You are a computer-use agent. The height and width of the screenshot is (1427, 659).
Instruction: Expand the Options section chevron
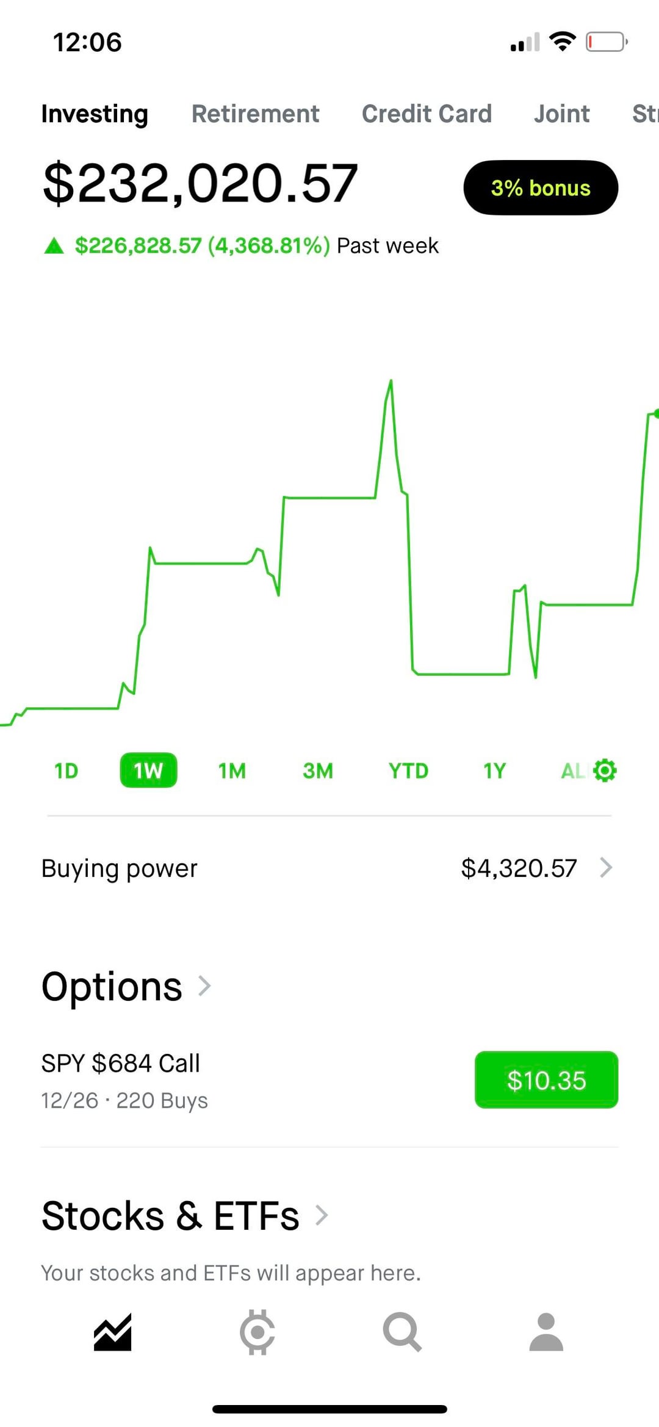(205, 986)
